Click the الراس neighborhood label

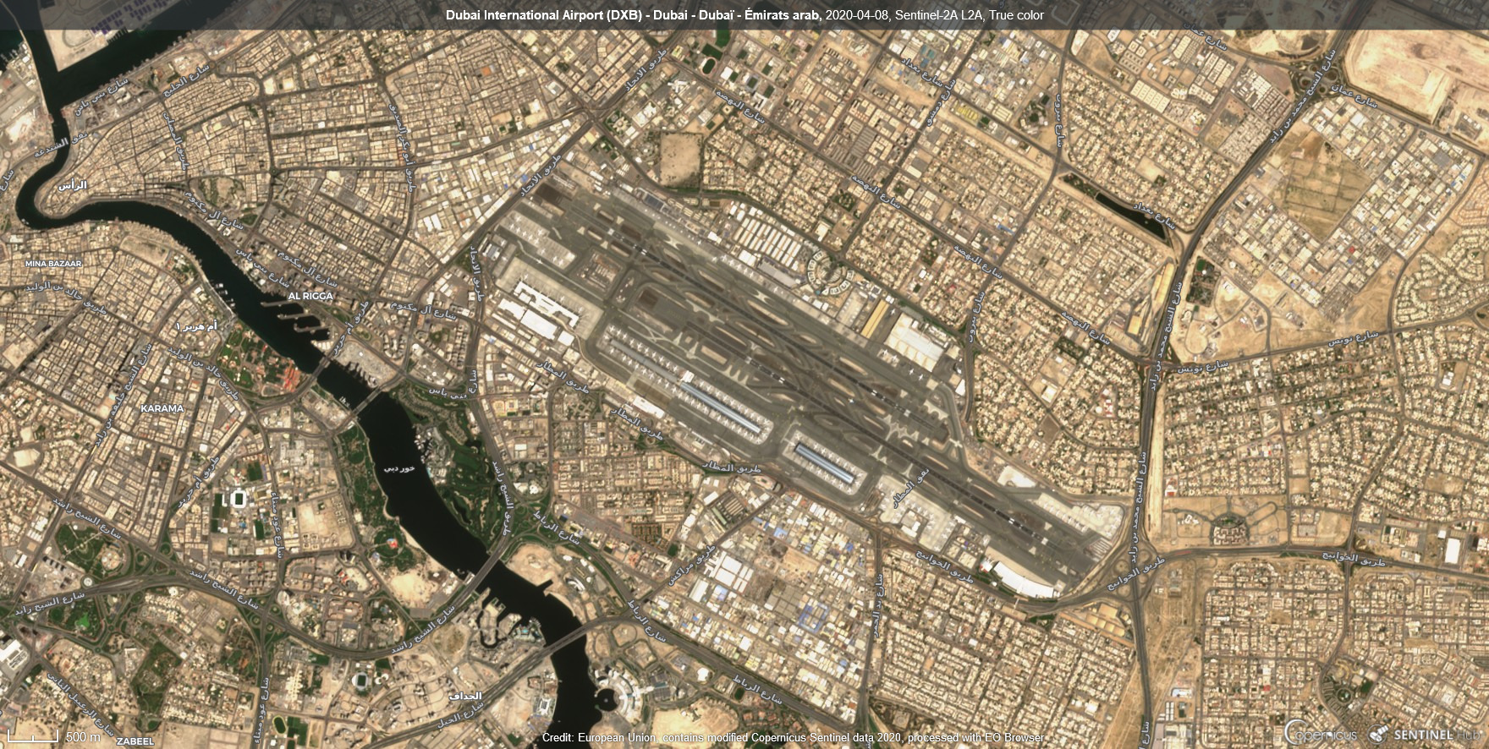[x=72, y=184]
